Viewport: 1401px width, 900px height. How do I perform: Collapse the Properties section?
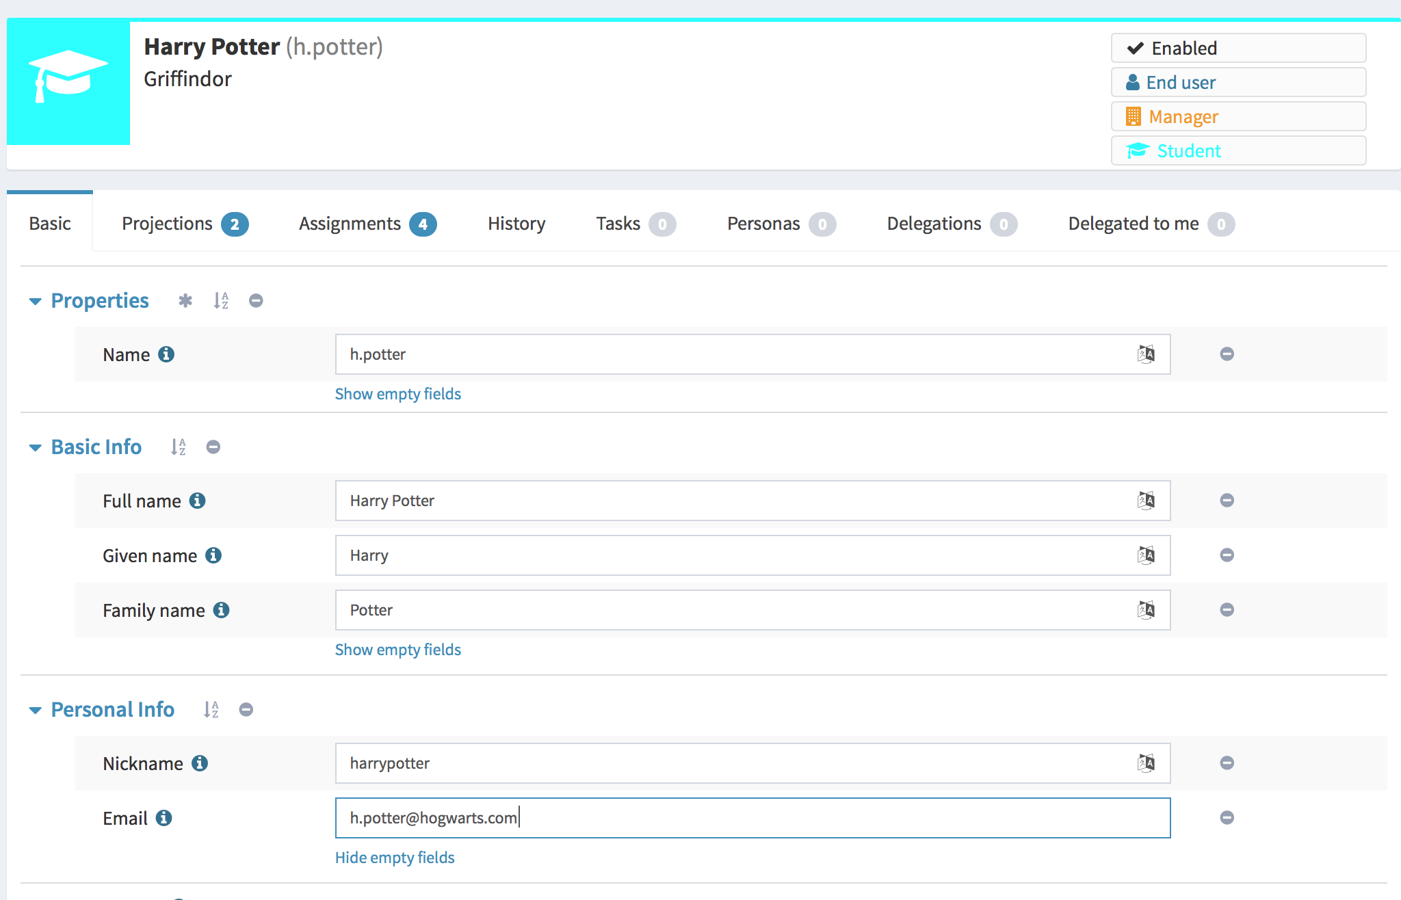36,301
